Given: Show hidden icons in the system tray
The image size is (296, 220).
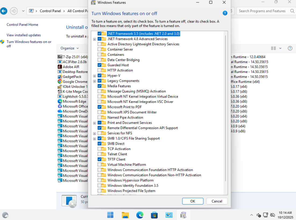Looking at the screenshot, I should pos(251,215).
